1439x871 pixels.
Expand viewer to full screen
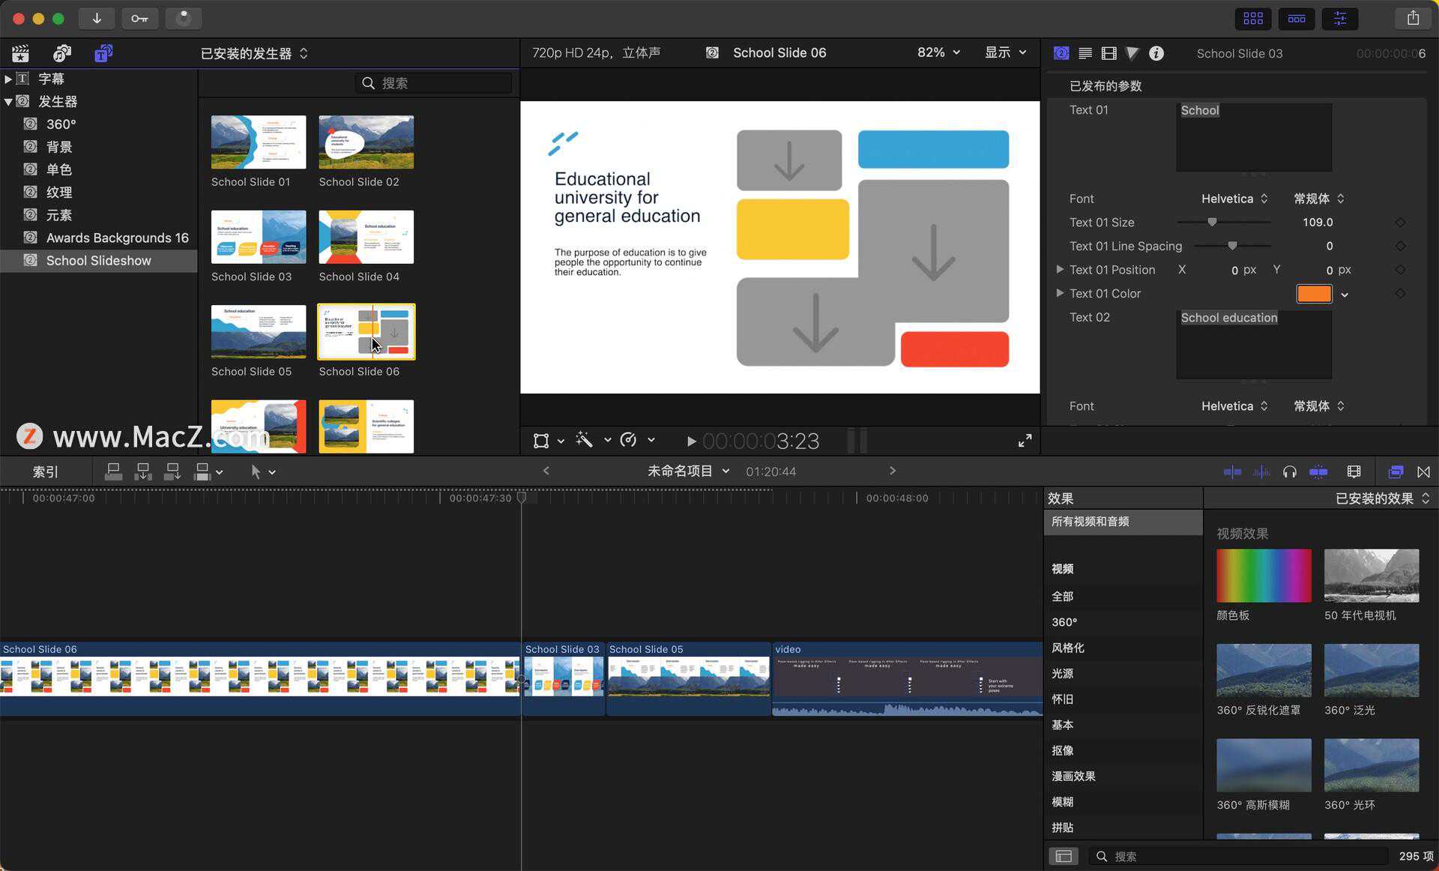[x=1025, y=441]
